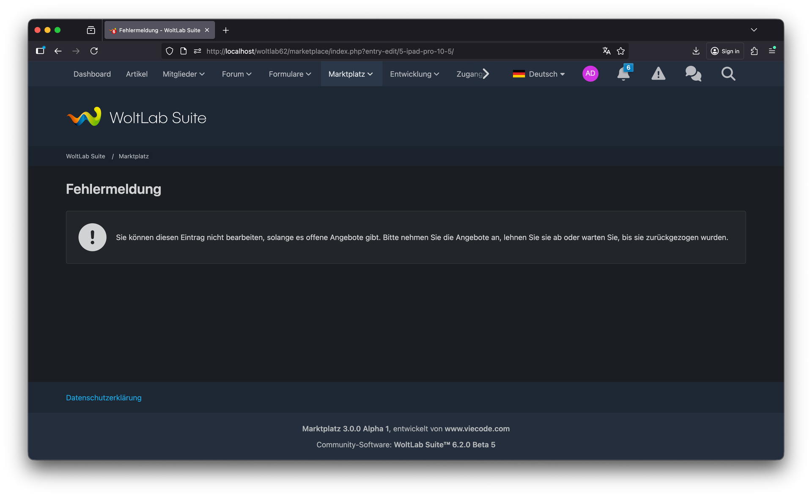Click the translate page icon
The width and height of the screenshot is (812, 497).
[606, 51]
